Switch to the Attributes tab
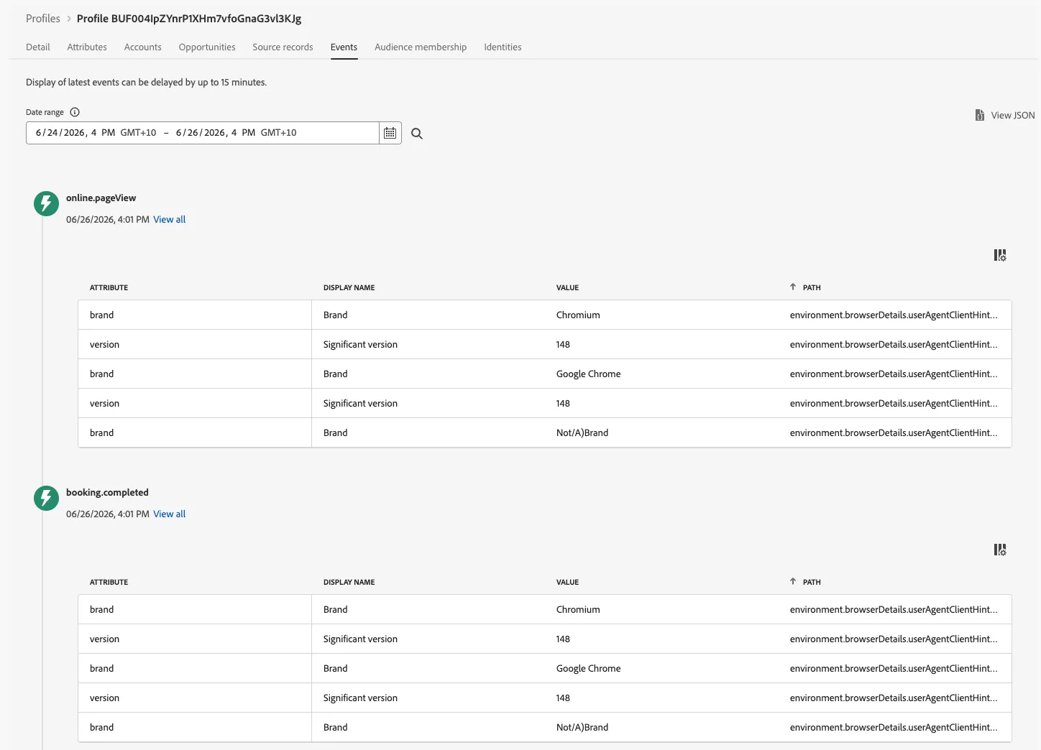The height and width of the screenshot is (750, 1041). (87, 47)
